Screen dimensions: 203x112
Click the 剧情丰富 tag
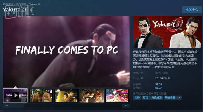pos(170,98)
